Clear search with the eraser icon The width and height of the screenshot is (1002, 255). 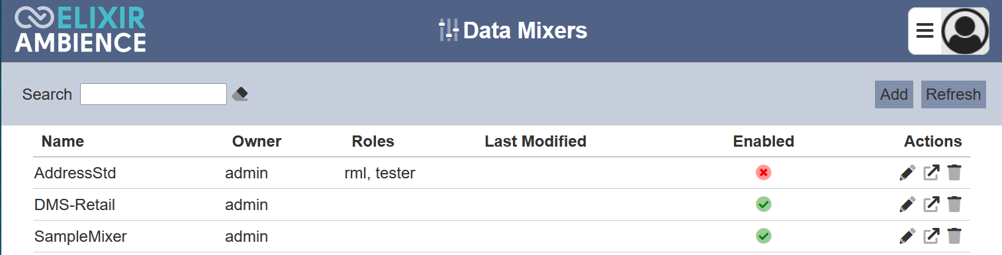pos(240,94)
